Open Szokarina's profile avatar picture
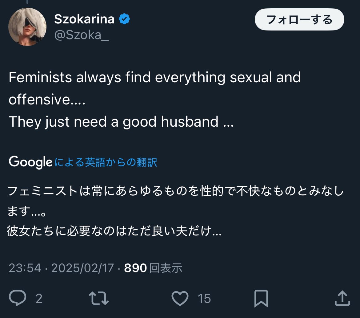The height and width of the screenshot is (318, 360). point(27,27)
